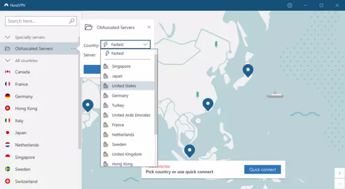
Task: Choose Singapore from the country dropdown
Action: [x=127, y=66]
